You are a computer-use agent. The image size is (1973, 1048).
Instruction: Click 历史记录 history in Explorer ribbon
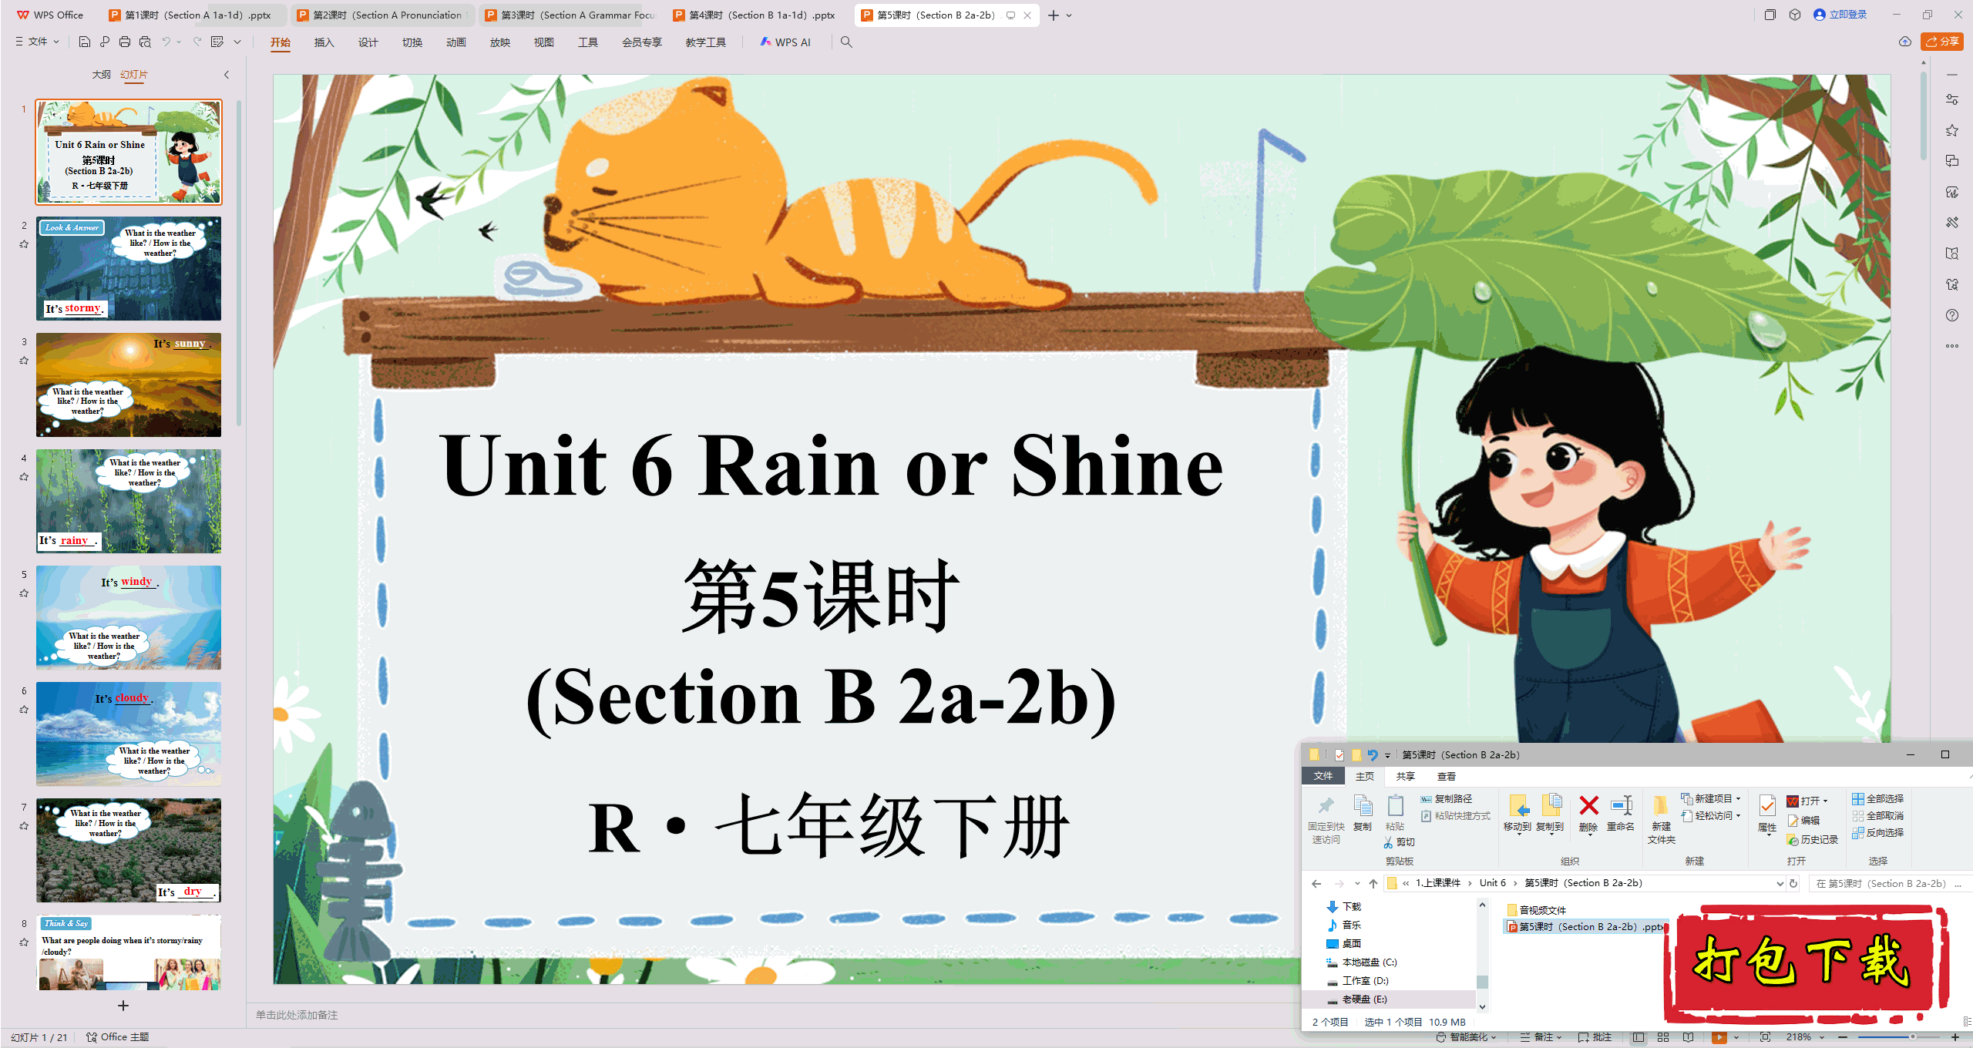[x=1813, y=839]
